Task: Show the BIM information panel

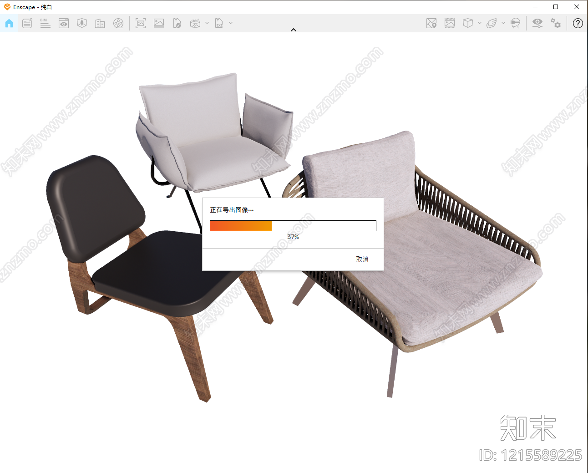Action: pyautogui.click(x=45, y=23)
